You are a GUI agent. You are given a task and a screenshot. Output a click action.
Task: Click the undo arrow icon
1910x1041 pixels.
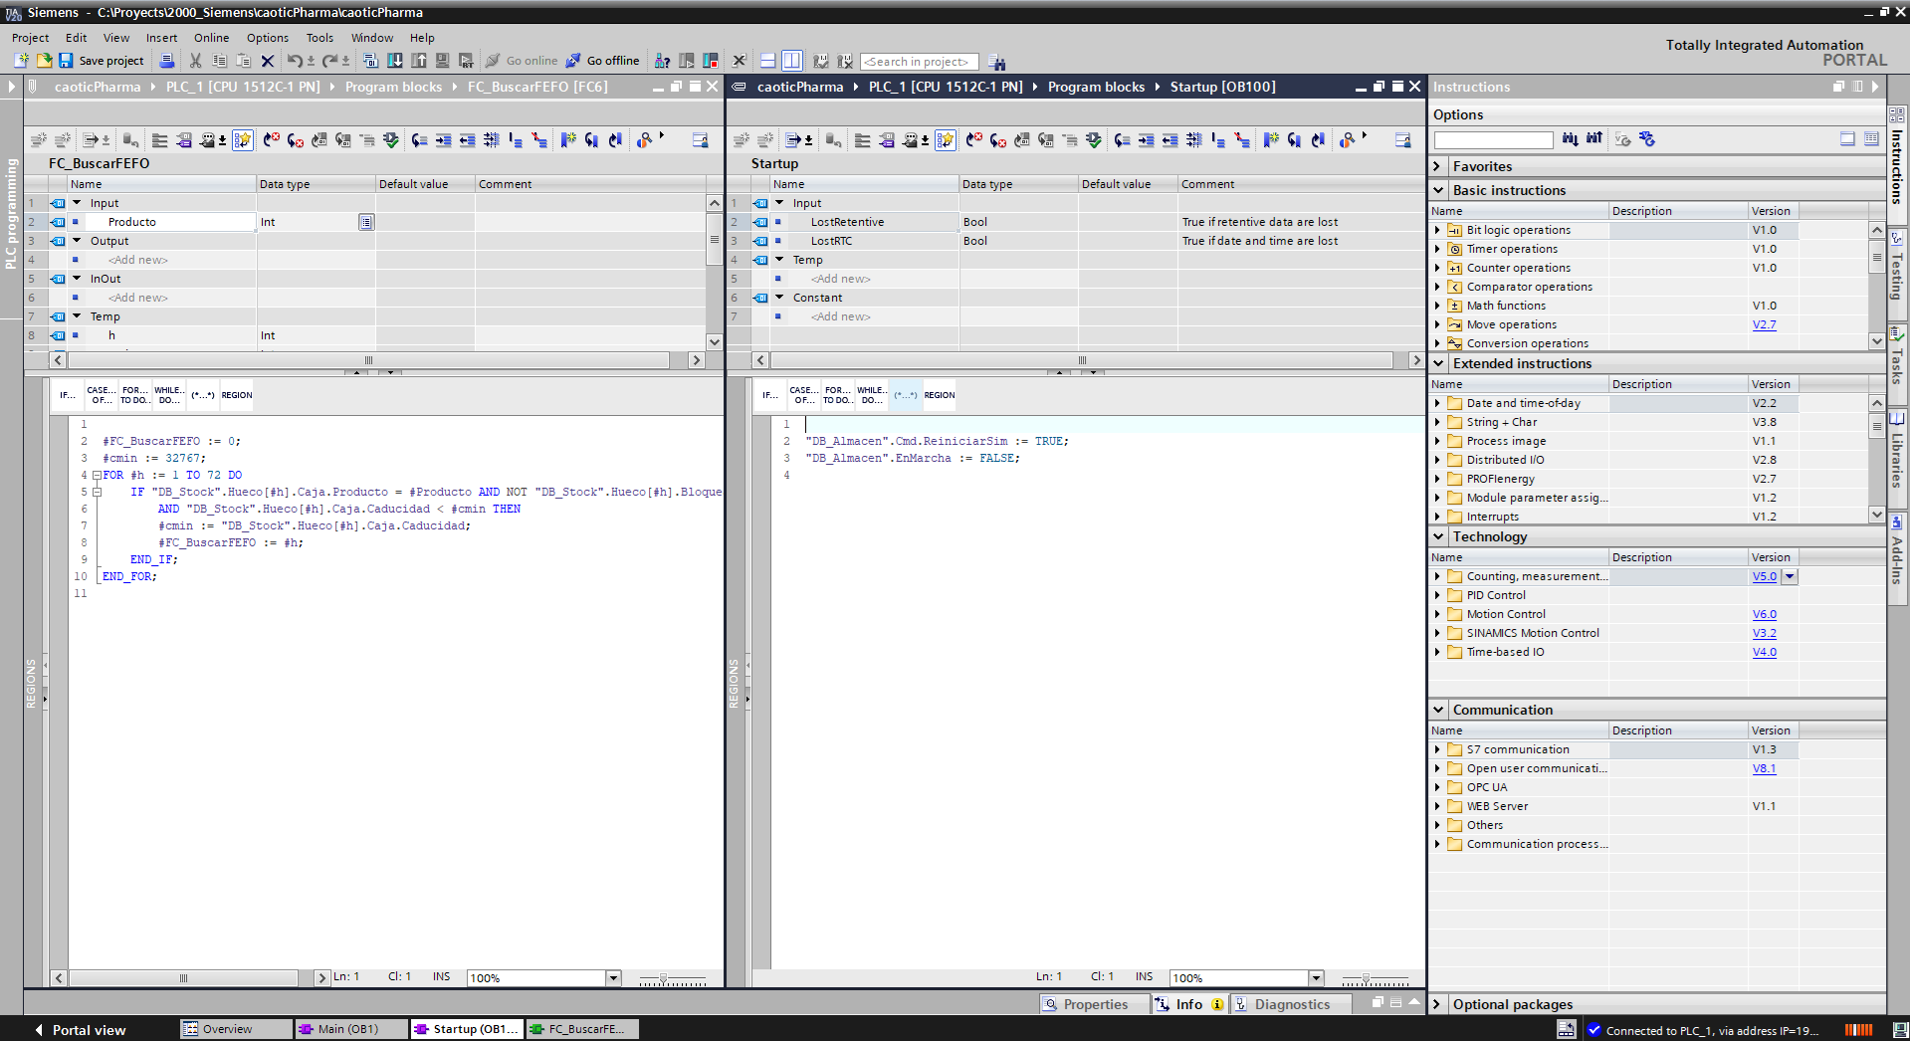295,61
